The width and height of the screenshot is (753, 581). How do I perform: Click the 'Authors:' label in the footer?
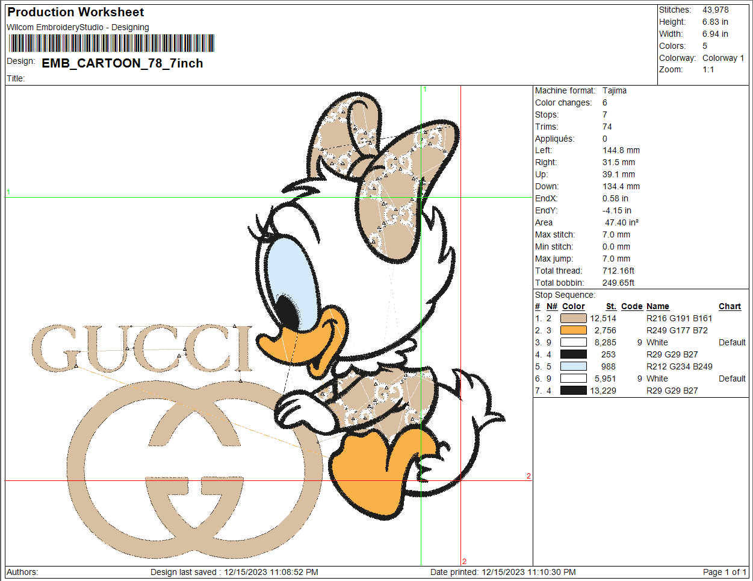point(22,572)
